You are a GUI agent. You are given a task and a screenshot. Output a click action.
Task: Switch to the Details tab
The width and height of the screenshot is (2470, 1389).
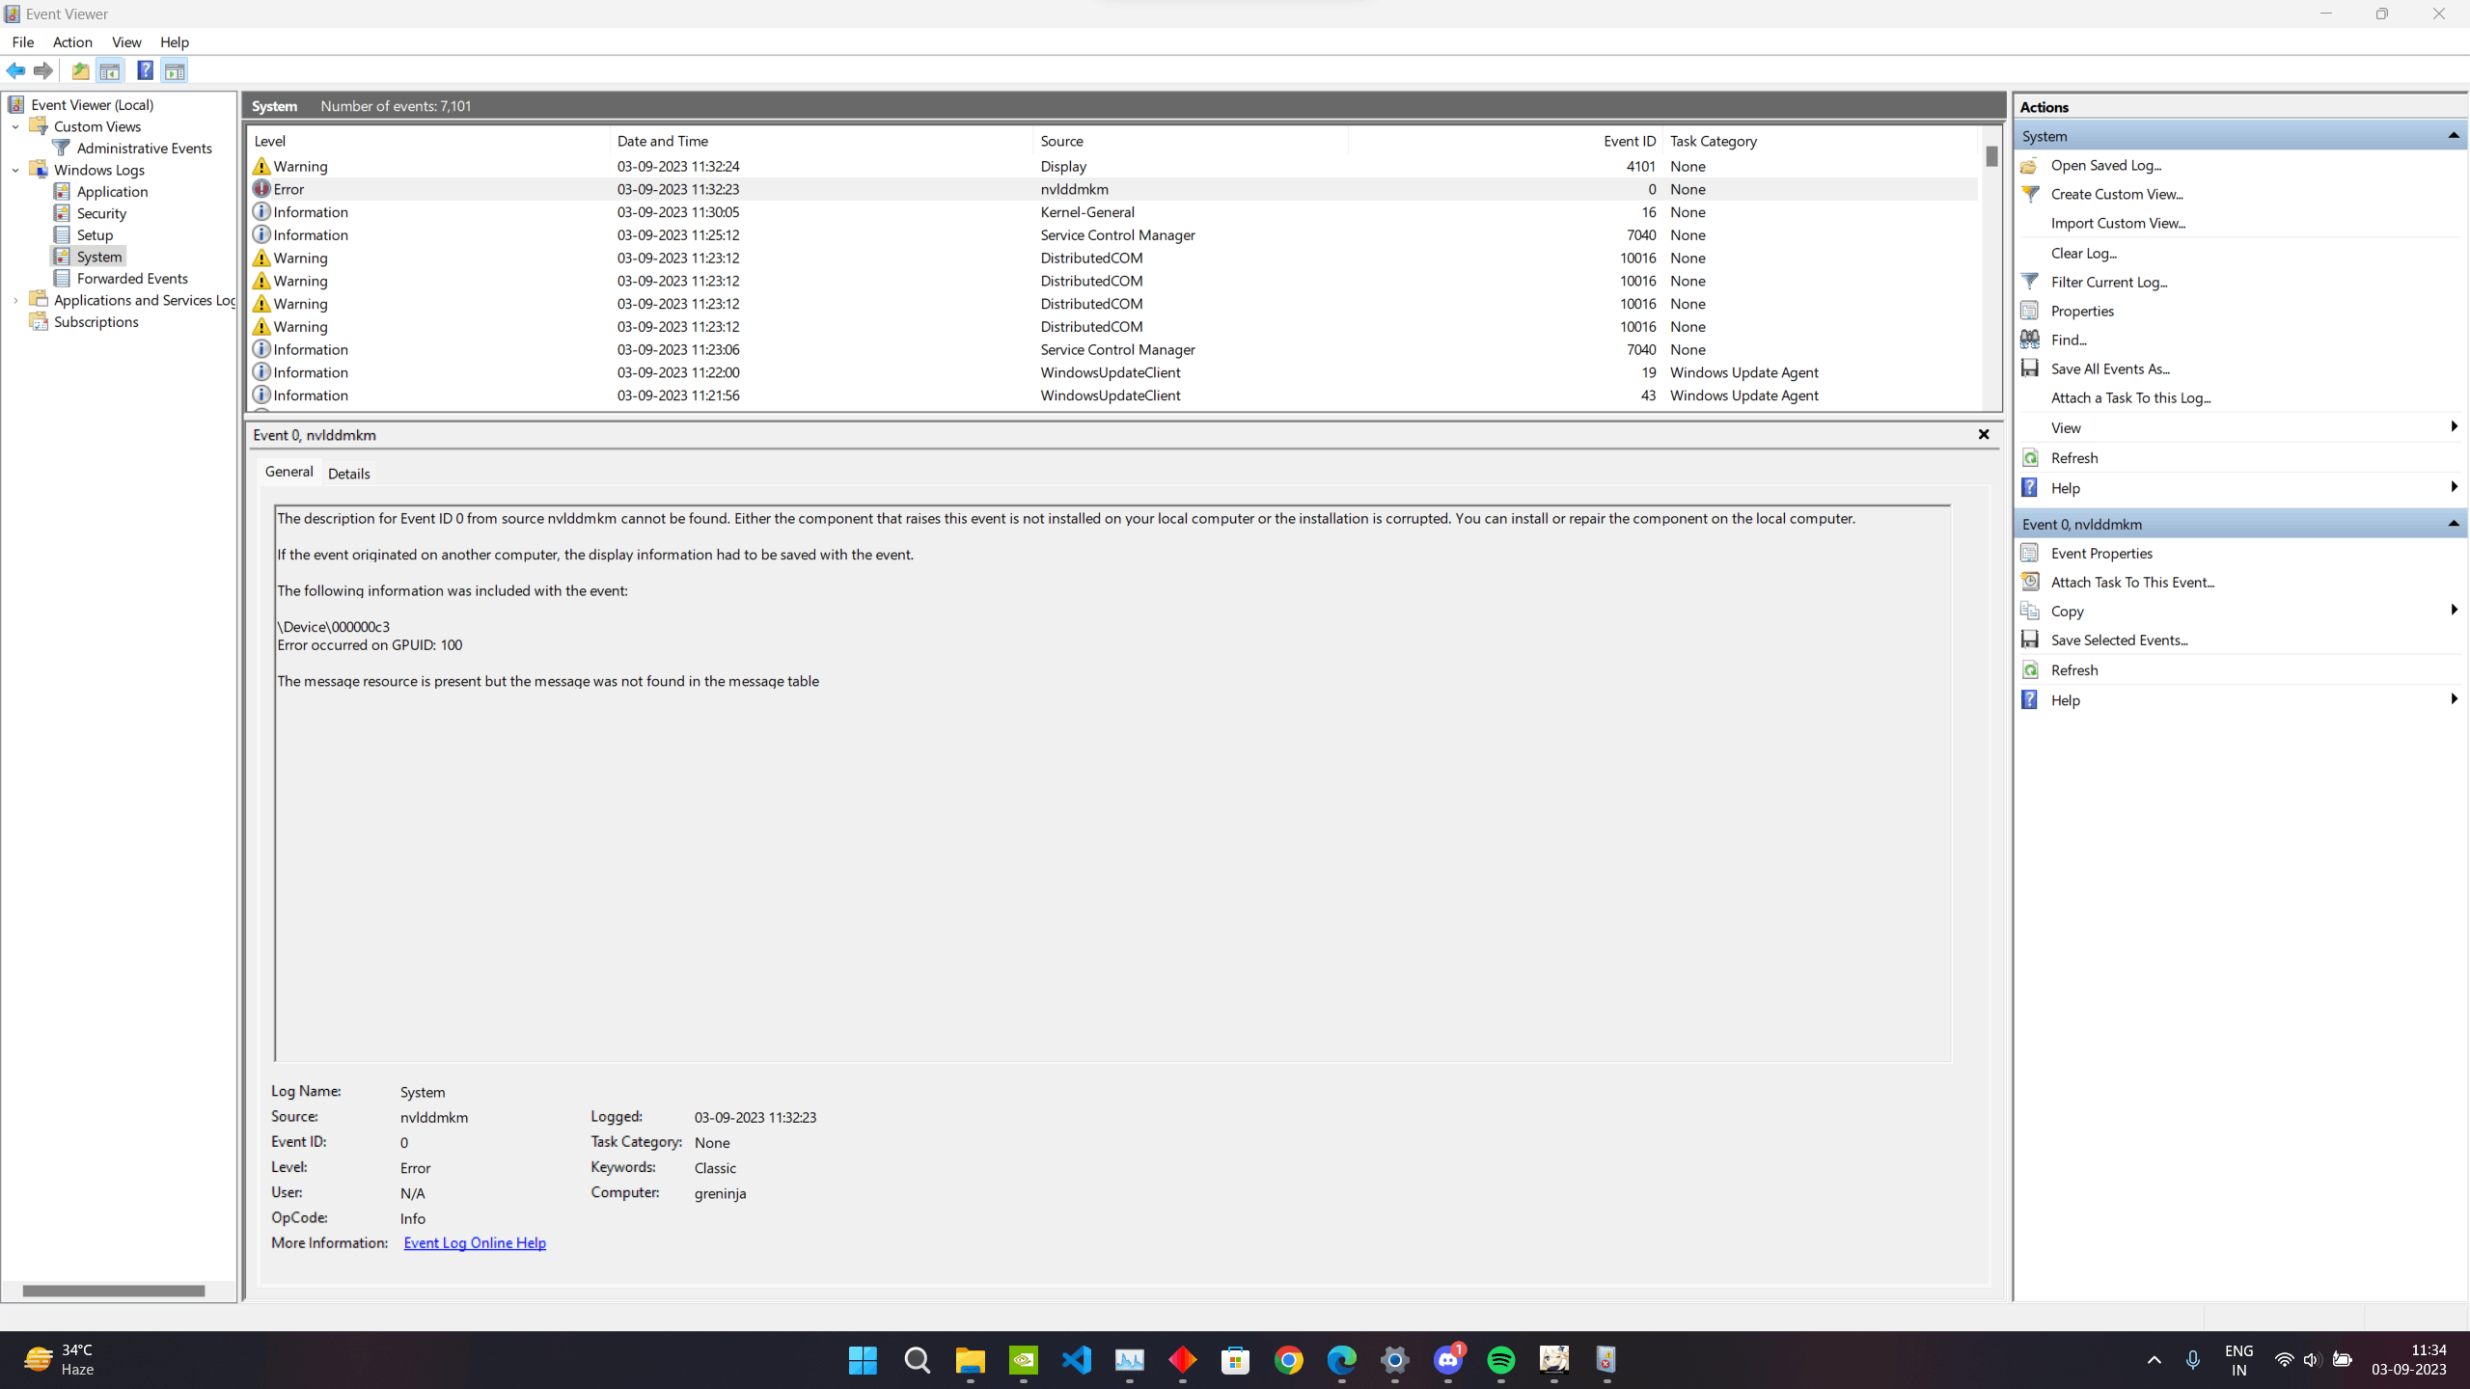[348, 473]
